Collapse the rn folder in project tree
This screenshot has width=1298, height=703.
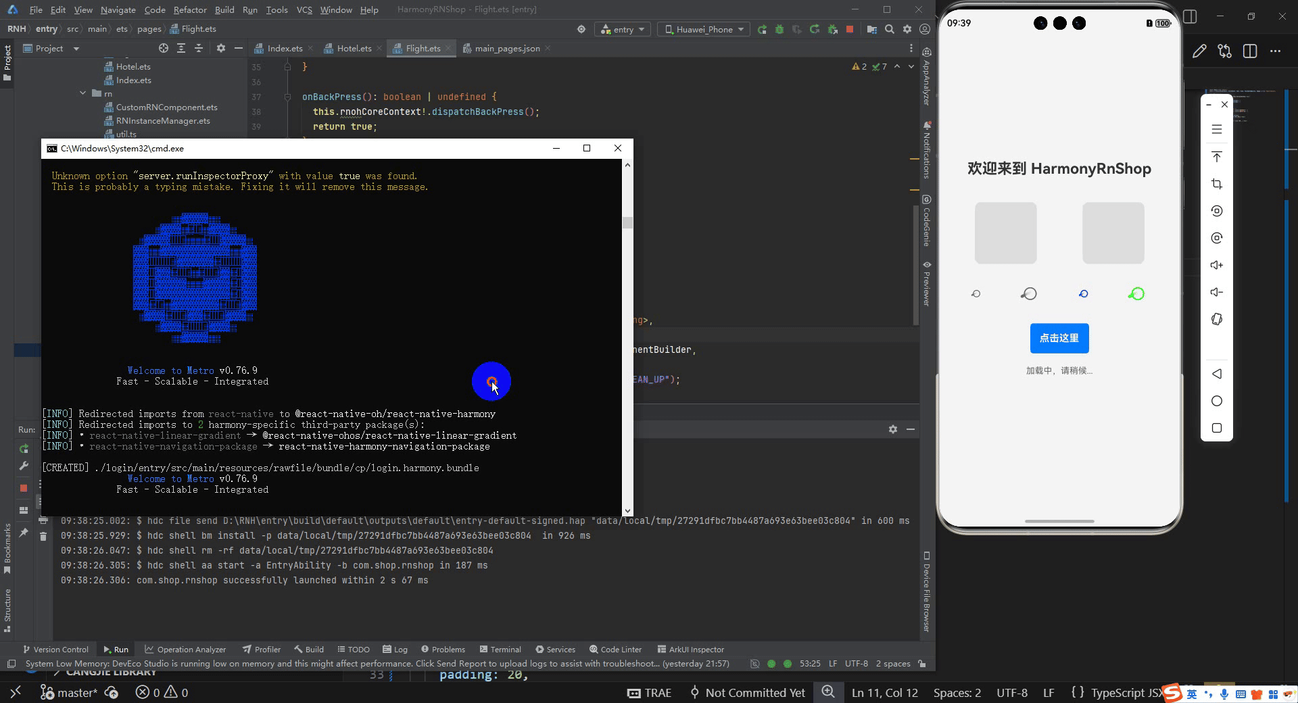coord(82,93)
